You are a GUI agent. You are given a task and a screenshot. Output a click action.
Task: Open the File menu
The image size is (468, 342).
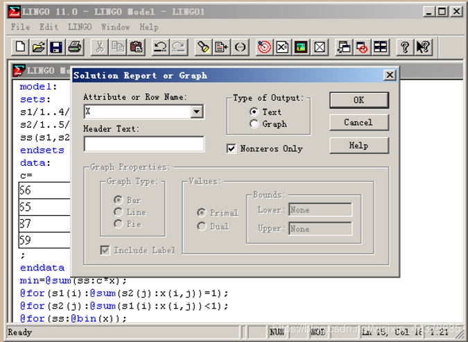coord(20,27)
